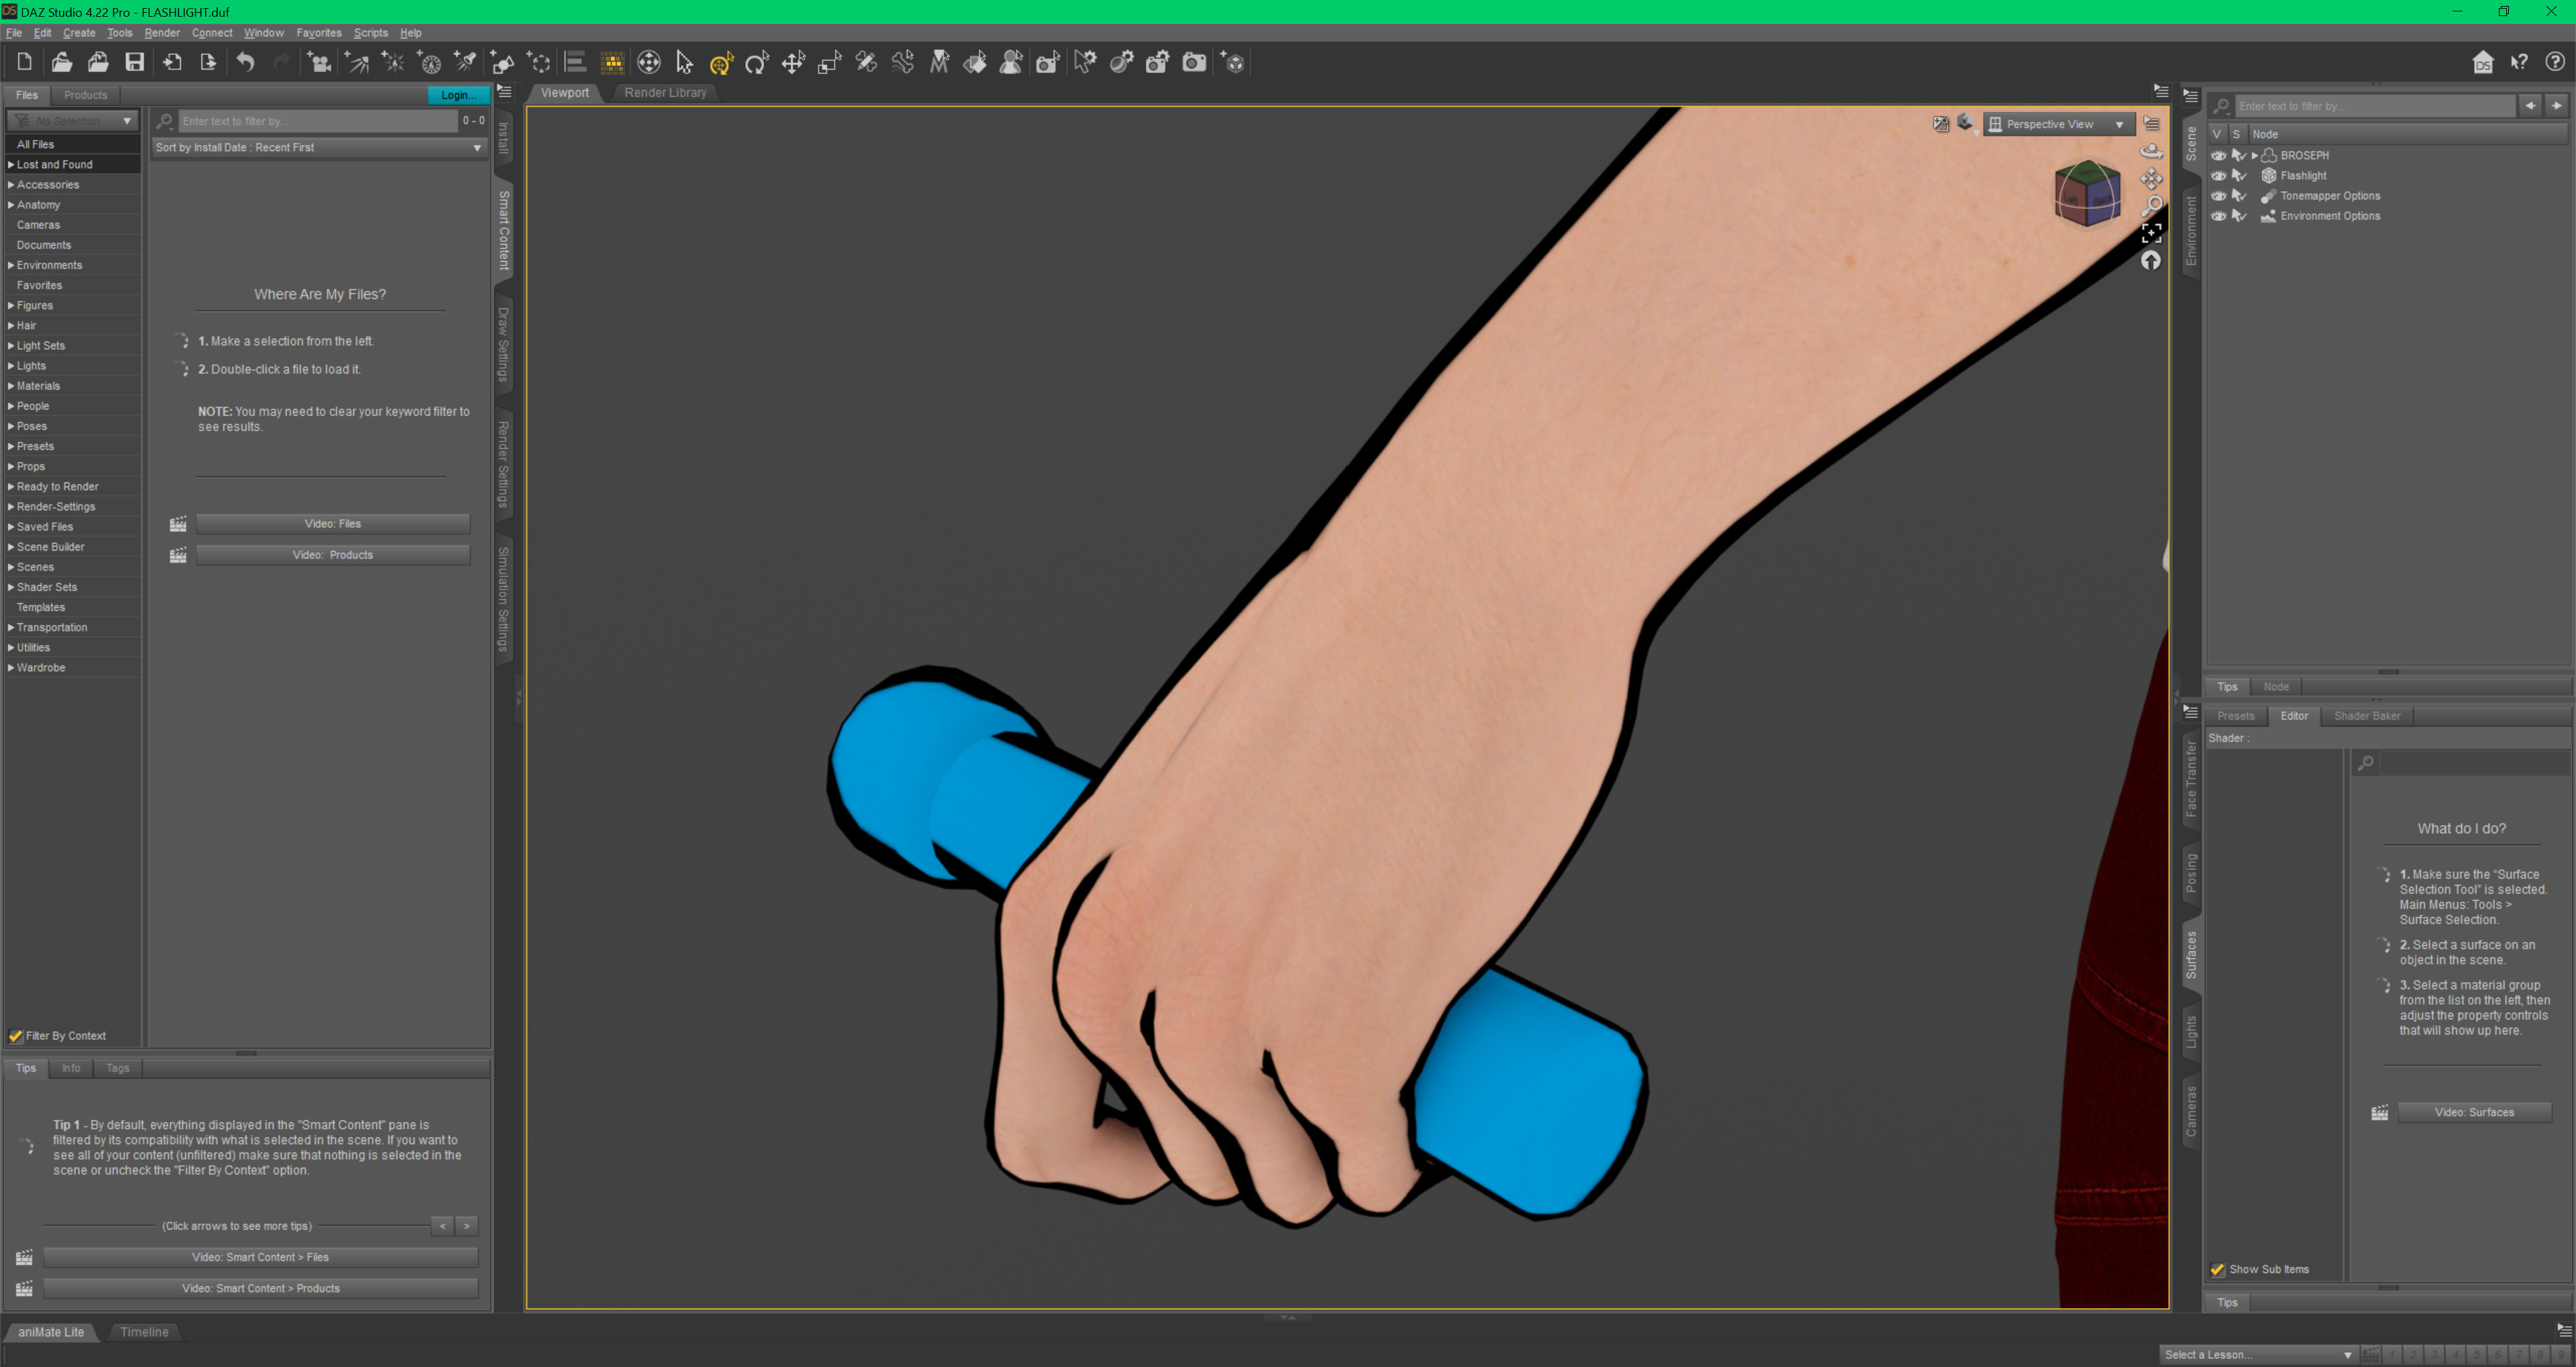Image resolution: width=2576 pixels, height=1367 pixels.
Task: Open the Render Settings camera gear icon
Action: coord(1157,62)
